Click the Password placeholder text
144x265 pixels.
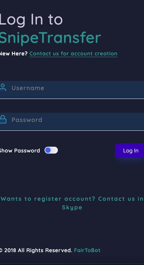[27, 120]
